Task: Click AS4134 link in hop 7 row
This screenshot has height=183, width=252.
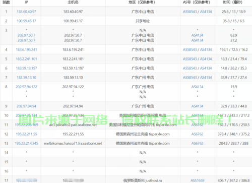Action: point(206,77)
